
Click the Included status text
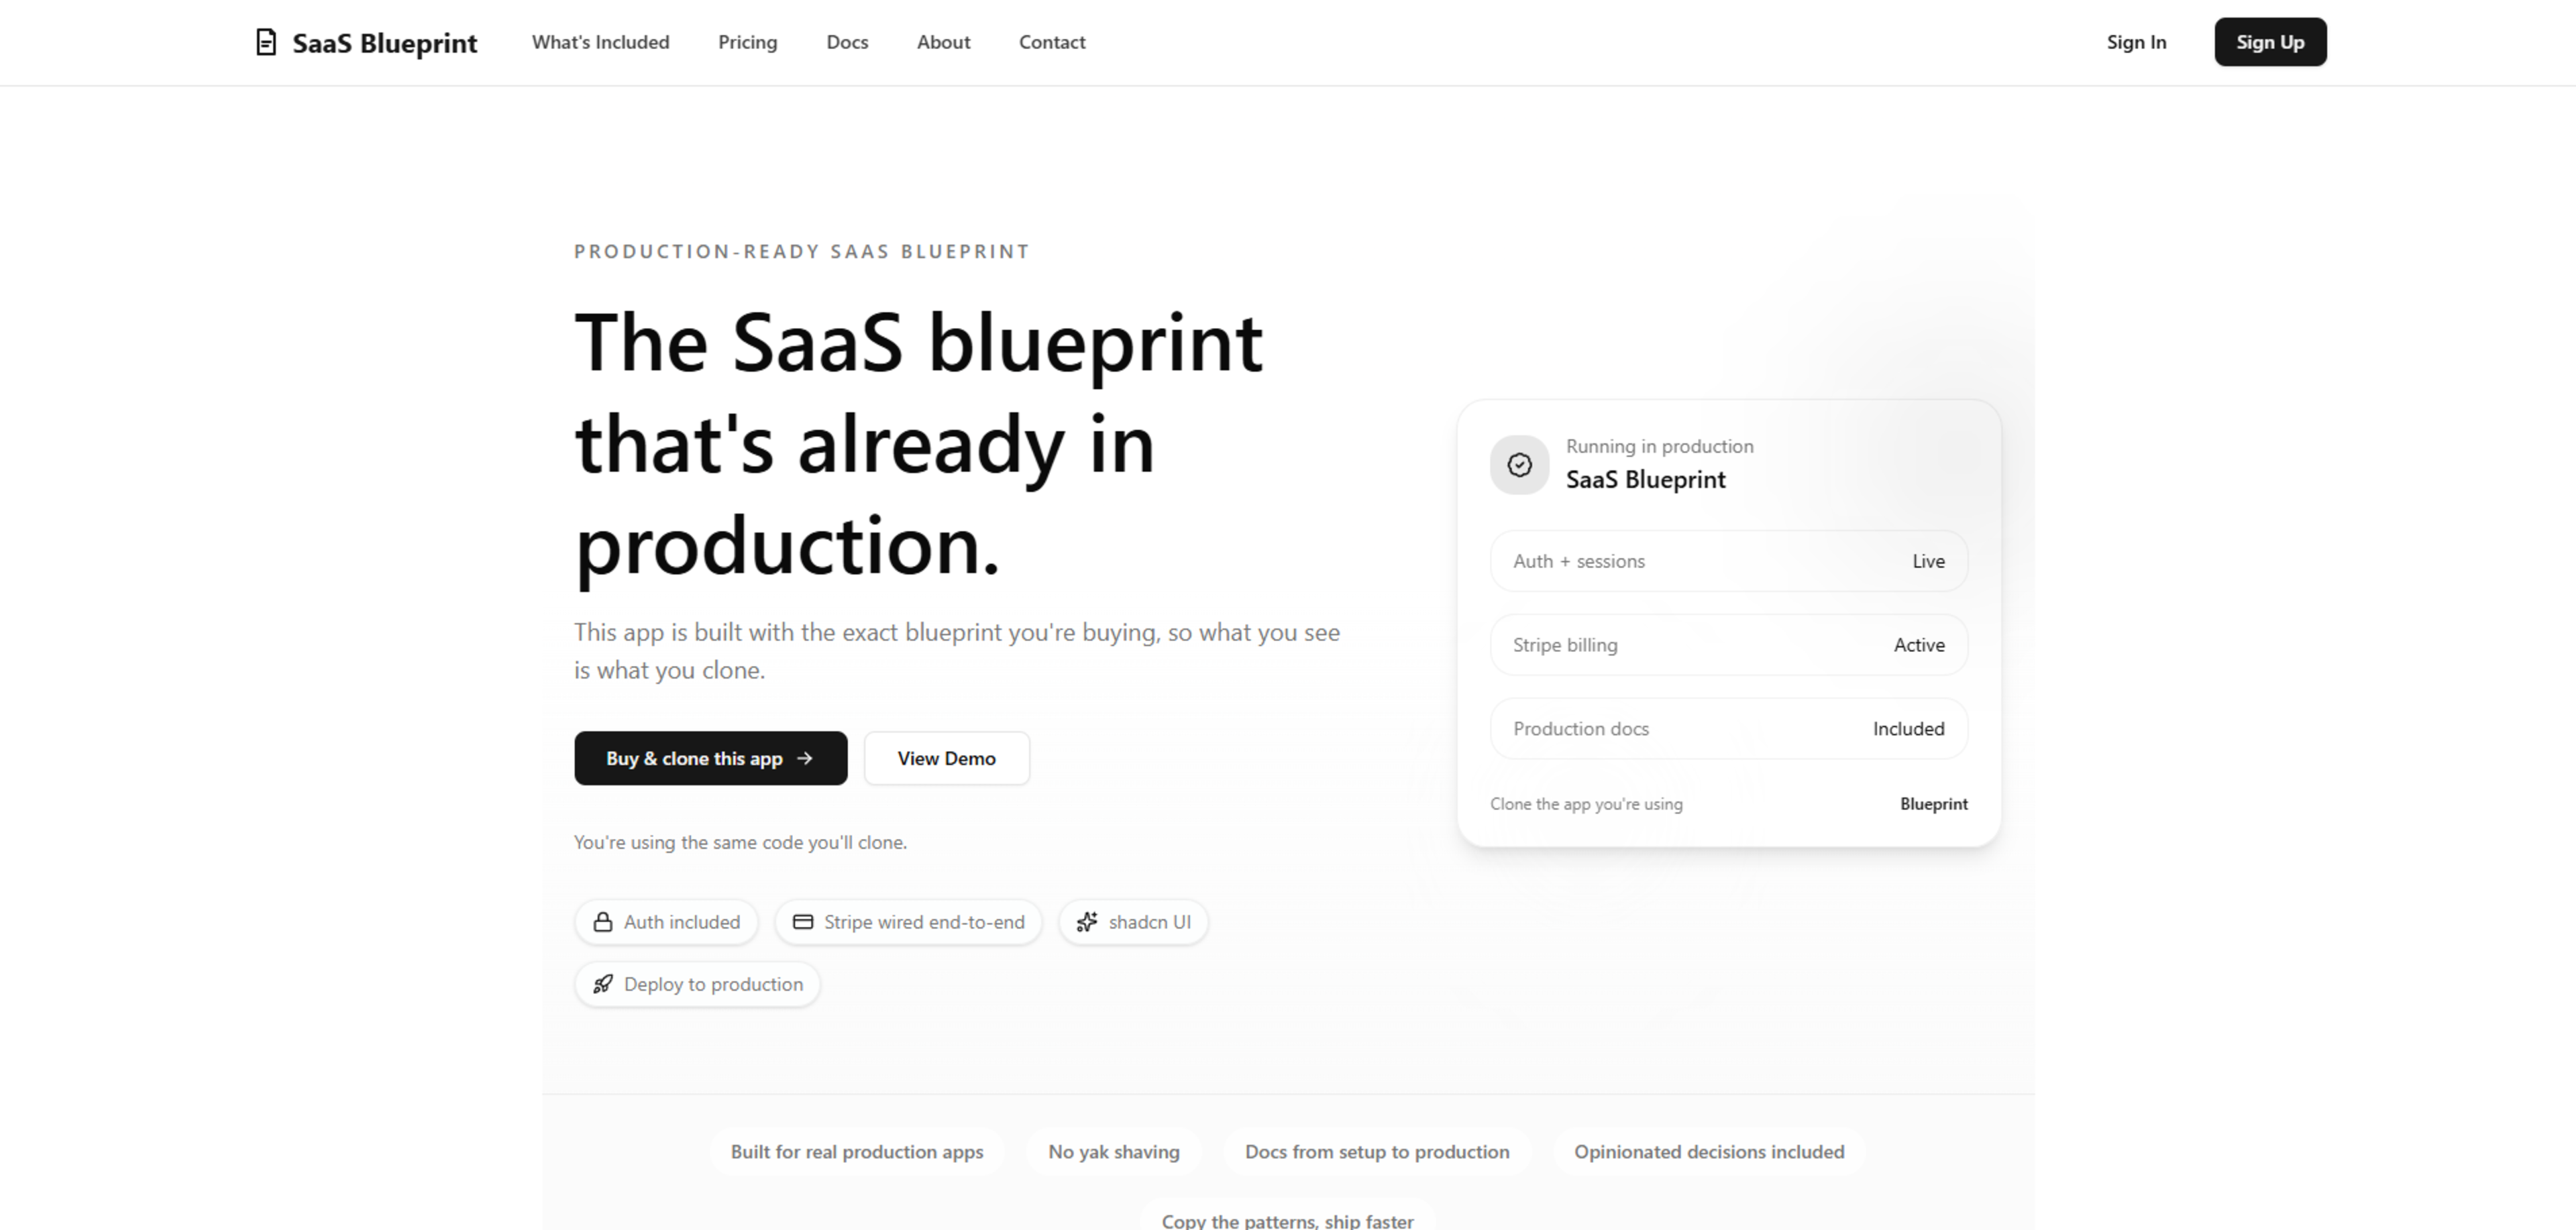(x=1908, y=729)
